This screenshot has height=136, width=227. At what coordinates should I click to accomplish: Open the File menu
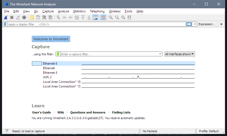pos(7,11)
